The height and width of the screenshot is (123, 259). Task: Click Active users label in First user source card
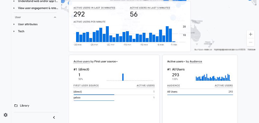click(x=82, y=61)
